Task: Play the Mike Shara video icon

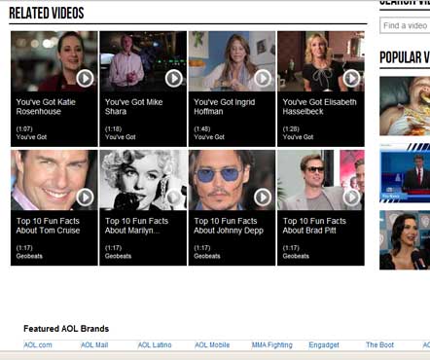Action: point(174,78)
